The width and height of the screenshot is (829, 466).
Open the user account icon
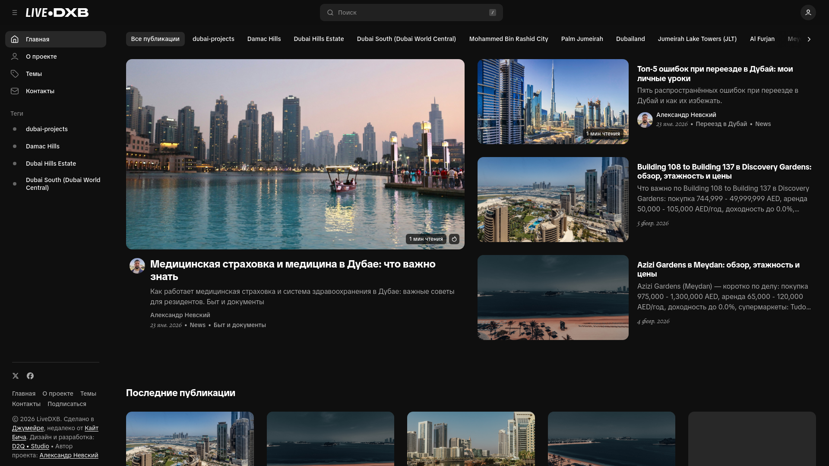(808, 13)
